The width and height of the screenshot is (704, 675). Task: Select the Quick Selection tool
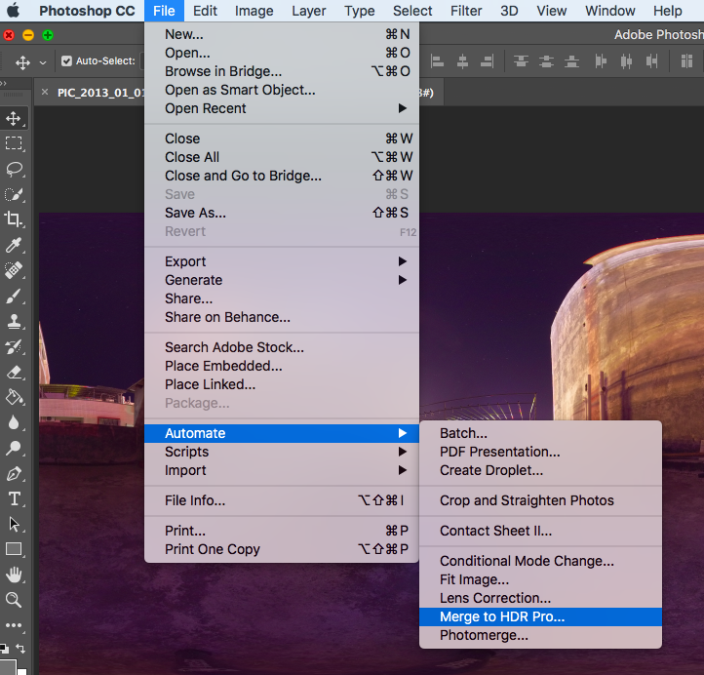coord(14,194)
